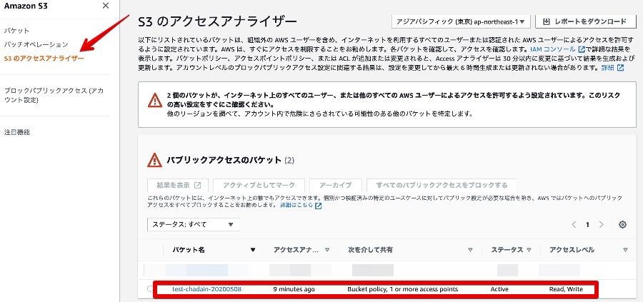Viewport: 643px width, 302px height.
Task: Click アクティブとしてマーク button
Action: click(x=259, y=185)
